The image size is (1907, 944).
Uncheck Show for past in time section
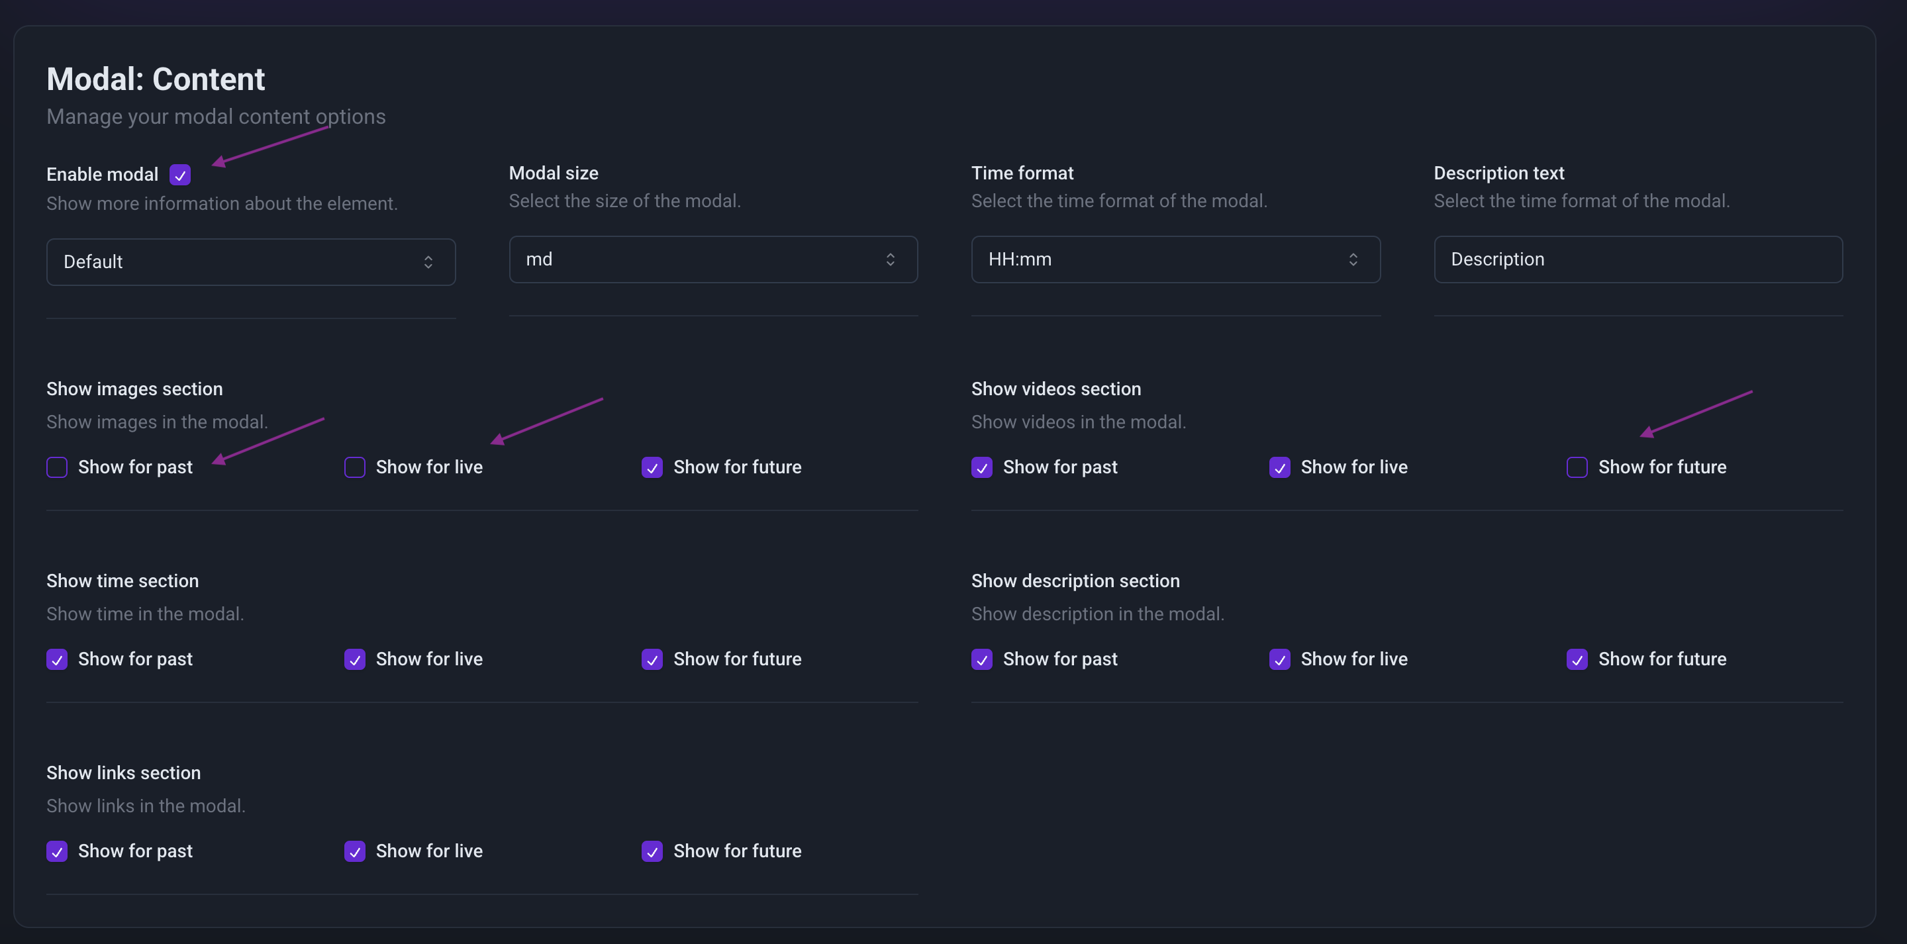[57, 659]
